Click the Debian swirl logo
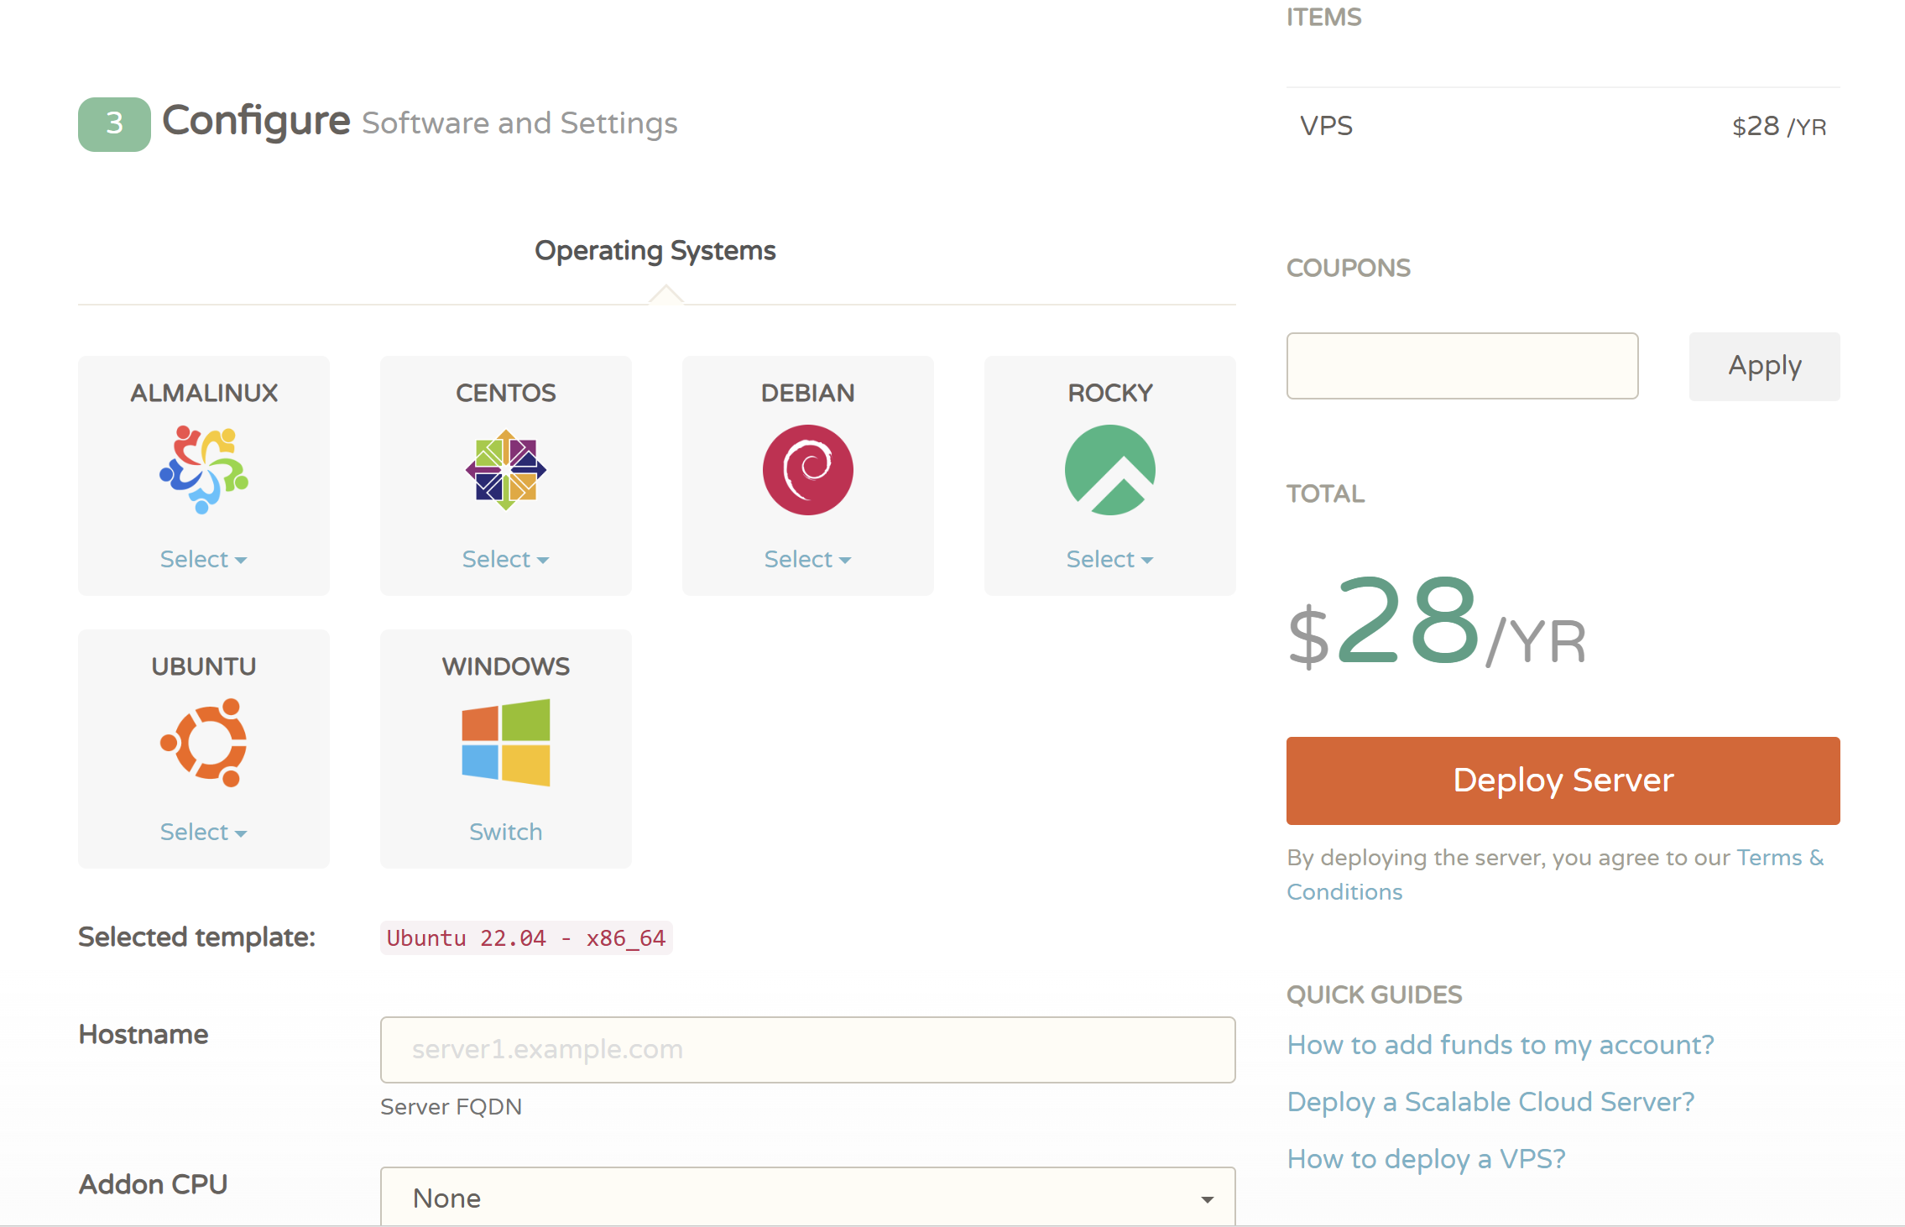This screenshot has height=1227, width=1905. point(808,470)
